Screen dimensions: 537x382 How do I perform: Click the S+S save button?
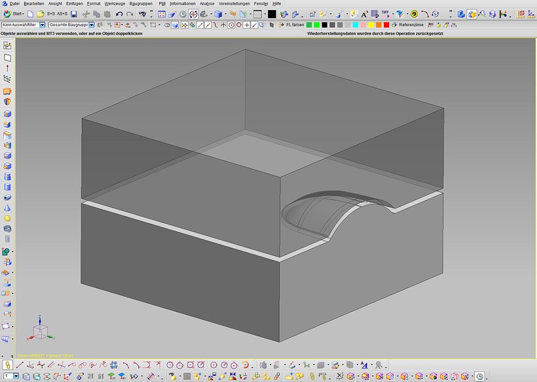pyautogui.click(x=51, y=14)
